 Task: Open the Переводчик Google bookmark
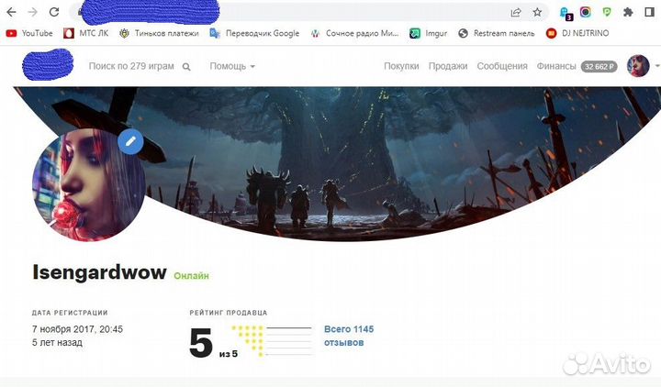click(x=254, y=33)
